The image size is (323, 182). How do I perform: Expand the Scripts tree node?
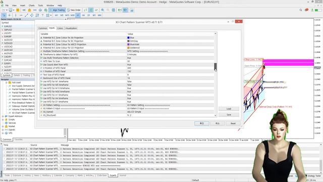click(x=3, y=119)
